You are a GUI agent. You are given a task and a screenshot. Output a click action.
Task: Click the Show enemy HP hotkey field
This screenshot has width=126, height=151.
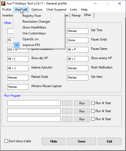point(78,59)
